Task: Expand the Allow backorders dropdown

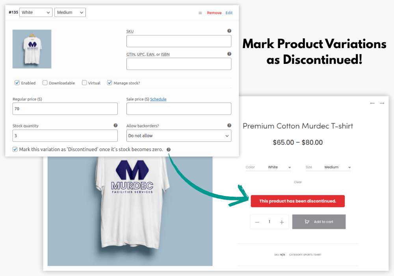Action: pos(179,136)
